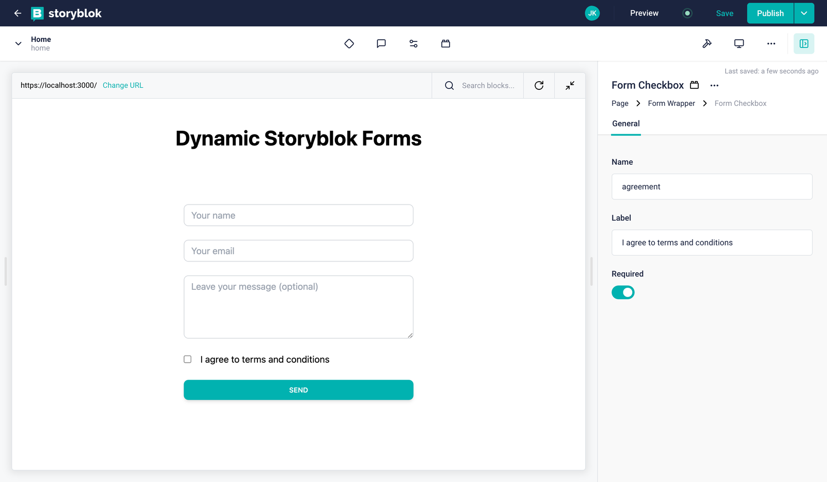Edit the Name field containing agreement
This screenshot has height=482, width=827.
click(x=712, y=186)
